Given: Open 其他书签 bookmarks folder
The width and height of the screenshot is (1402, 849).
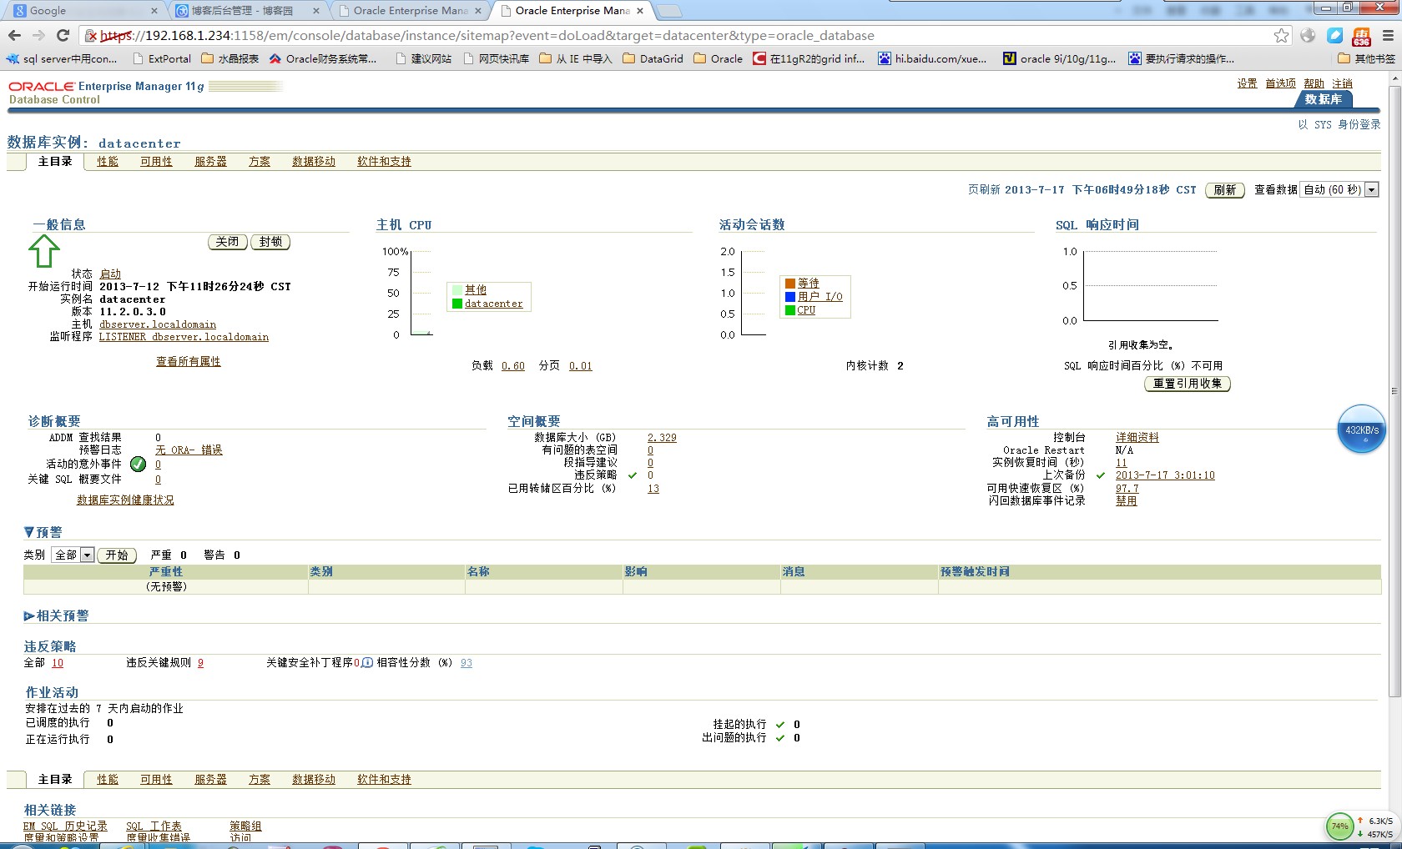Looking at the screenshot, I should [x=1366, y=58].
